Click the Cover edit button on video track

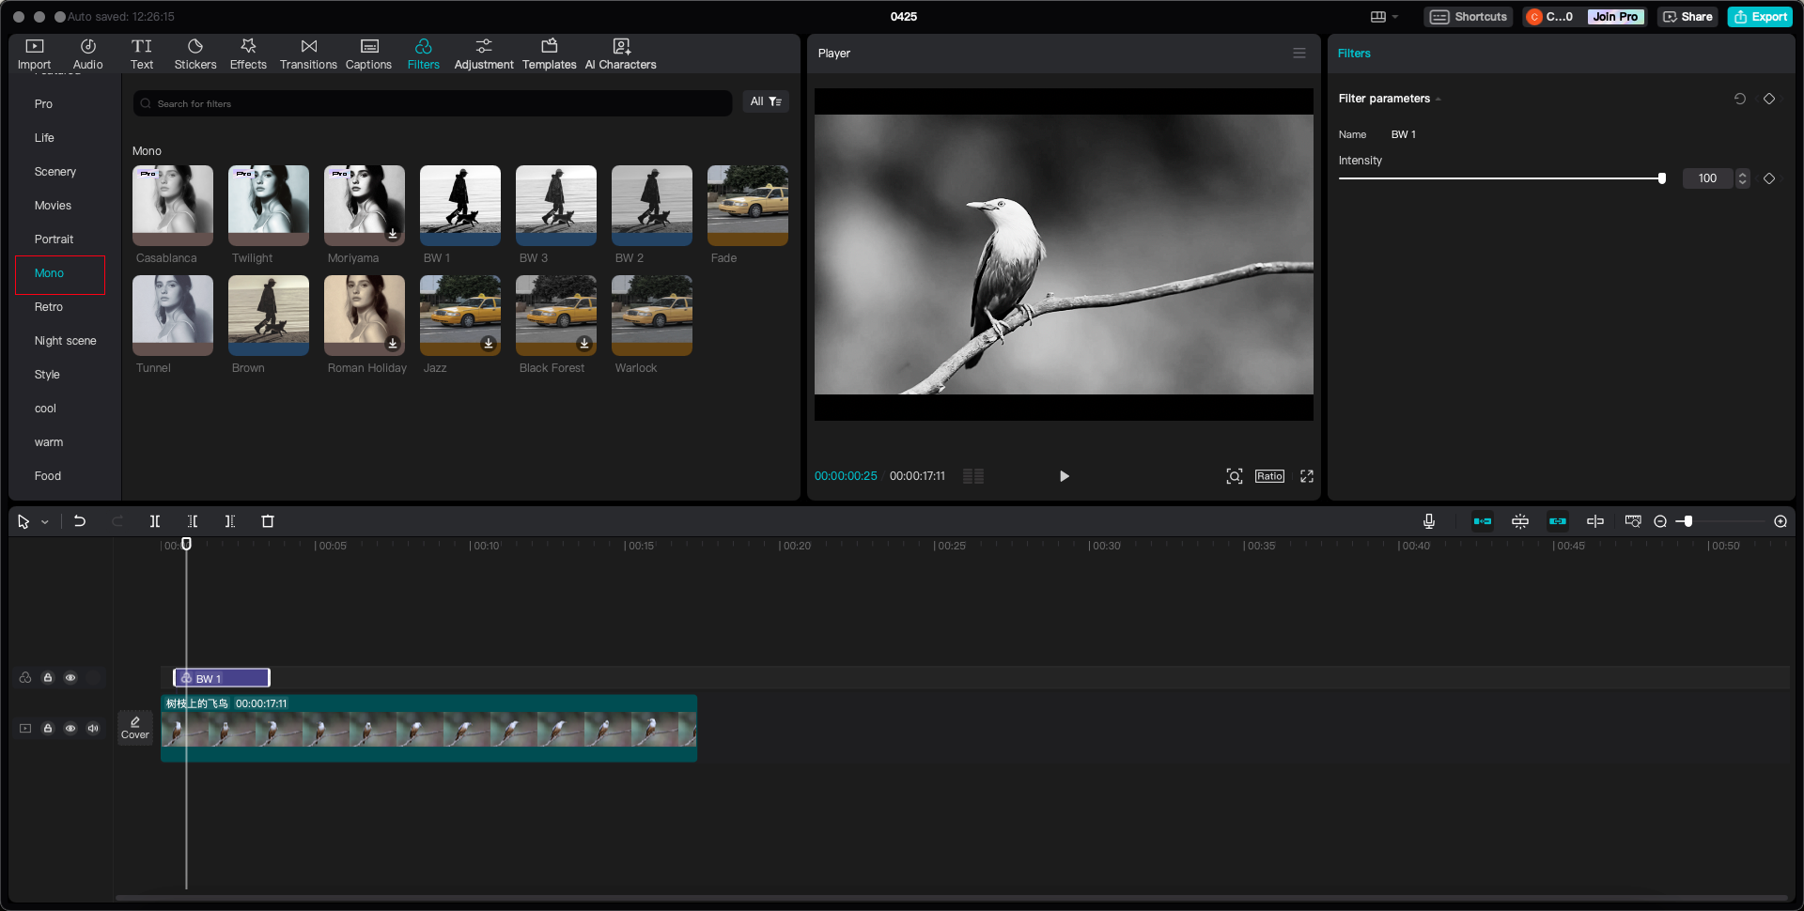[x=135, y=728]
